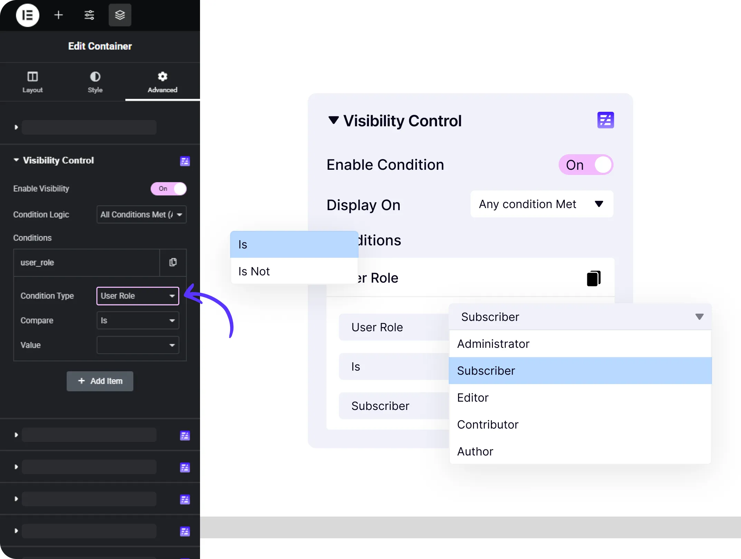741x559 pixels.
Task: Toggle the Enable Condition On switch
Action: 586,165
